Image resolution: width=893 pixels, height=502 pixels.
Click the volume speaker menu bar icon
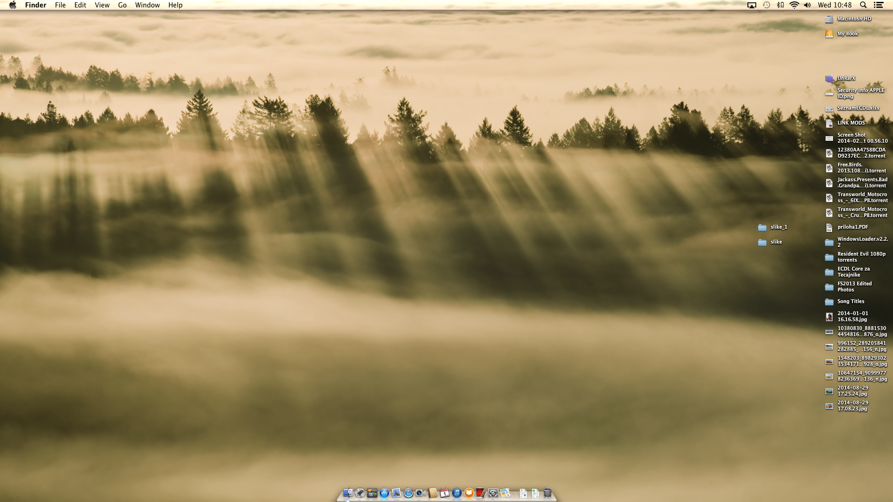click(807, 5)
